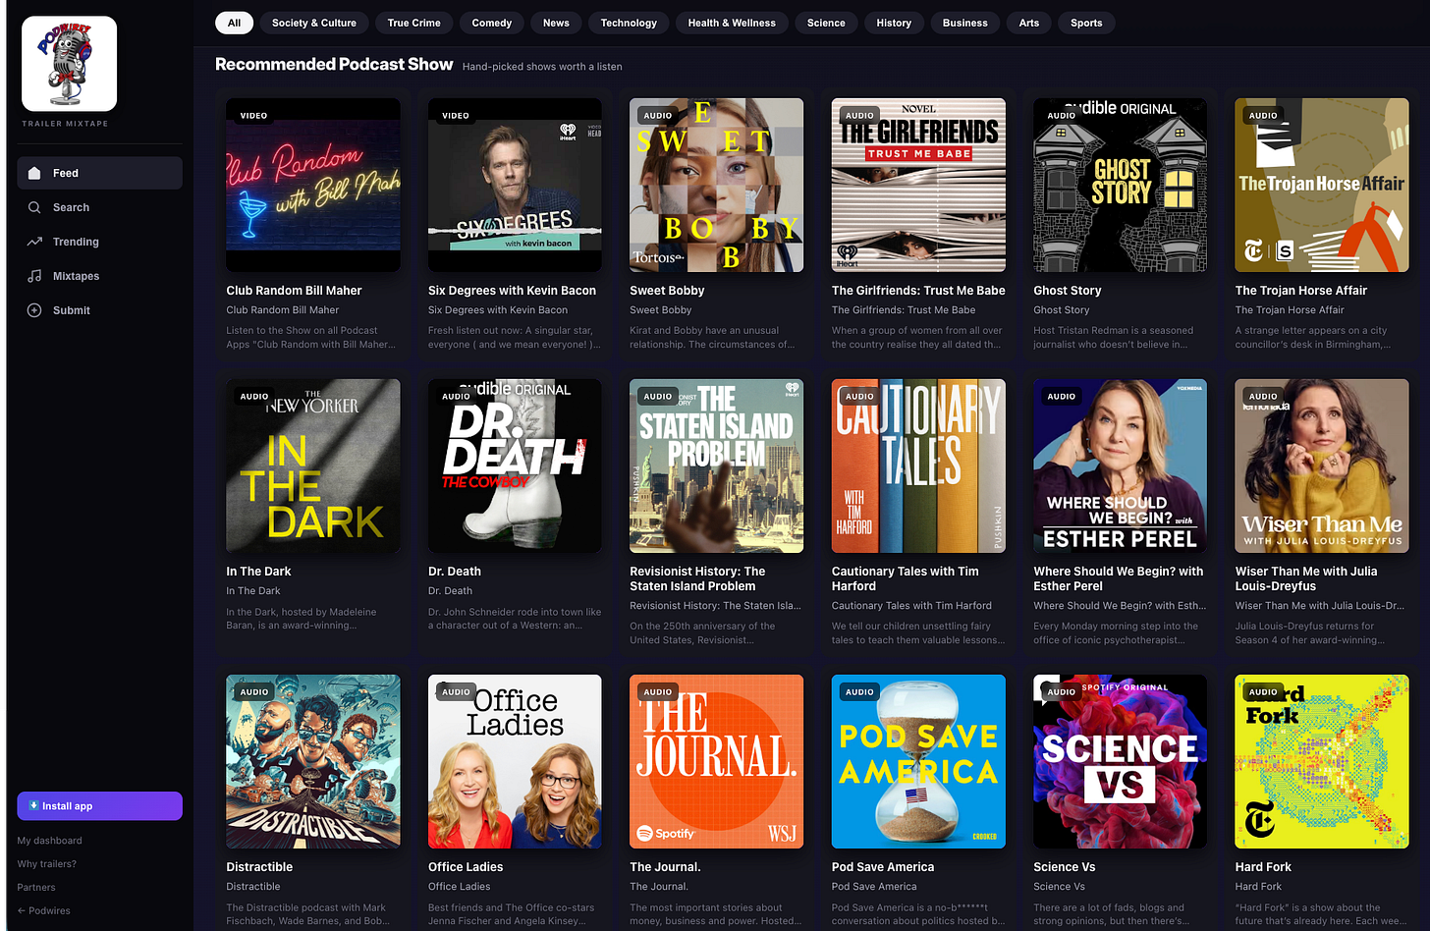Select the Business category tab
Image resolution: width=1430 pixels, height=931 pixels.
click(x=965, y=23)
